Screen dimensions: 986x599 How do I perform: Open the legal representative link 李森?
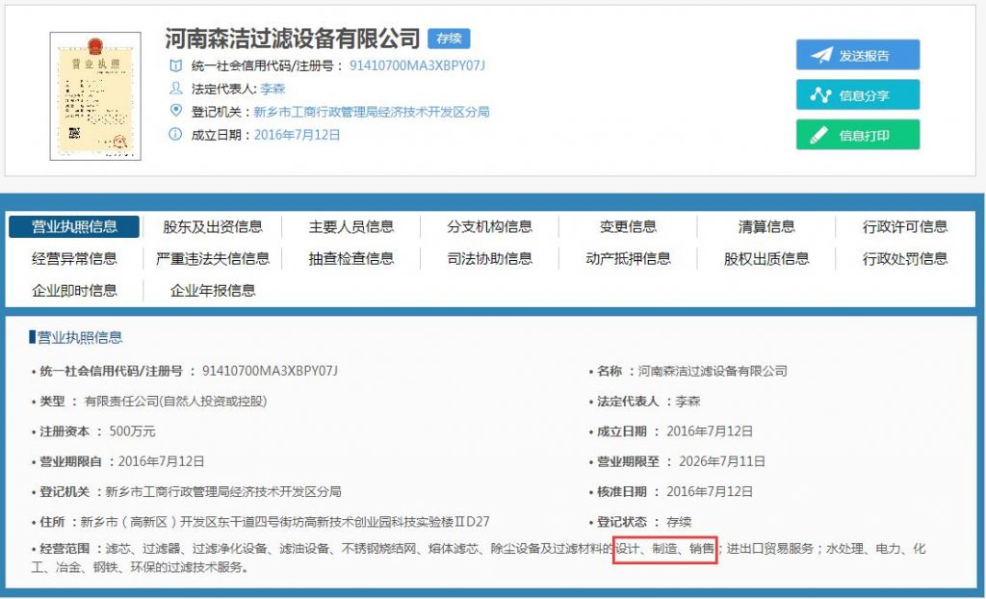point(272,89)
